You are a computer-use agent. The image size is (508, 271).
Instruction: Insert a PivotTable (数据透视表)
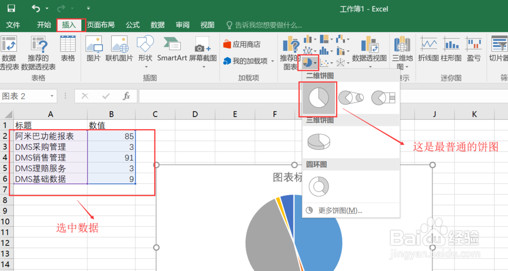(x=9, y=53)
